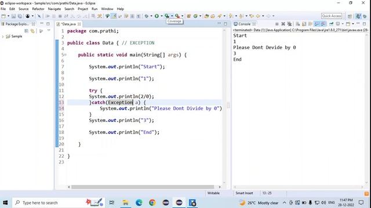Screen dimensions: 371x208
Task: Toggle Mark Occurrences highlighter in the toolbar
Action: 114,16
